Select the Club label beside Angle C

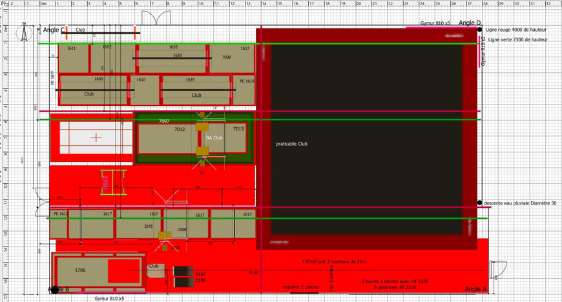point(80,30)
